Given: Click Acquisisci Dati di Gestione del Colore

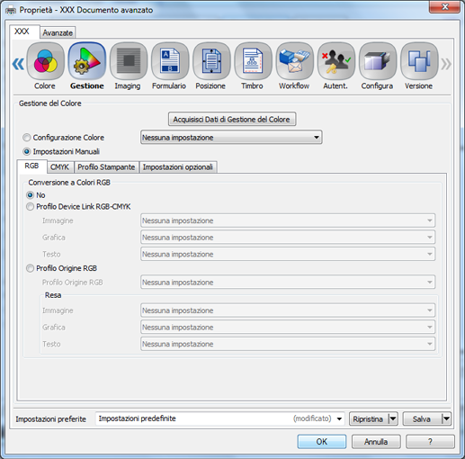Looking at the screenshot, I should (x=232, y=120).
